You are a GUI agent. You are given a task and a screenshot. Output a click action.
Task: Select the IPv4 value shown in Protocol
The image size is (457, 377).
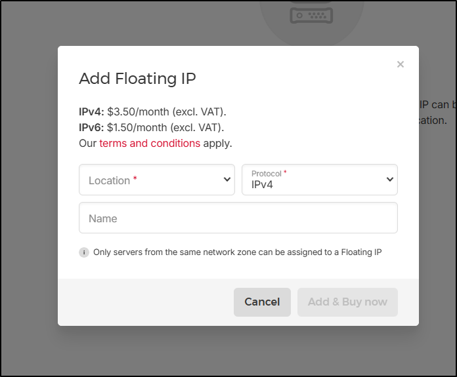[x=262, y=185]
